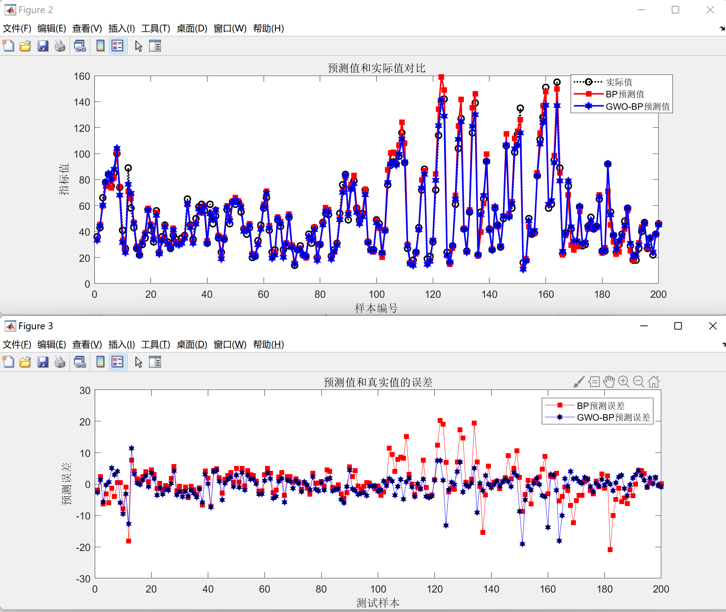Screen dimensions: 726x612
Task: Activate the Pan hand tool in Figure 3
Action: pos(609,382)
